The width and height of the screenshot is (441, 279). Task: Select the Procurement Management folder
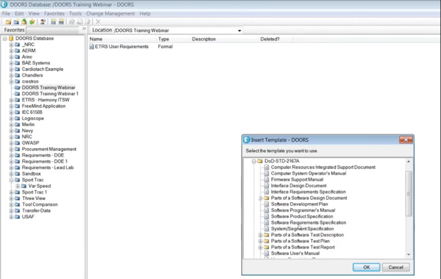click(x=49, y=149)
